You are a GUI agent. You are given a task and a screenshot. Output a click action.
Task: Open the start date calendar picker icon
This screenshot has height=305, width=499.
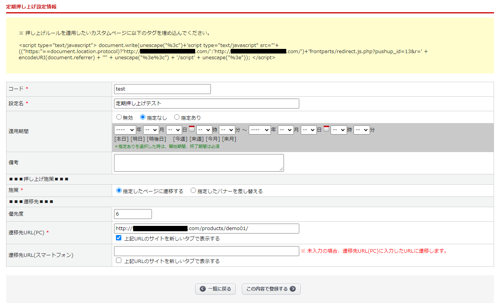coord(192,129)
